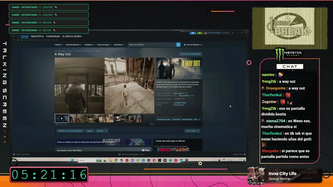The image size is (333, 187).
Task: Expand the Formas de jugar menu
Action: pyautogui.click(x=104, y=45)
